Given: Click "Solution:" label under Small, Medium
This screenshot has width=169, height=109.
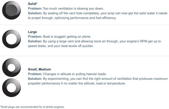Looking at the screenshot, I should [35, 78].
